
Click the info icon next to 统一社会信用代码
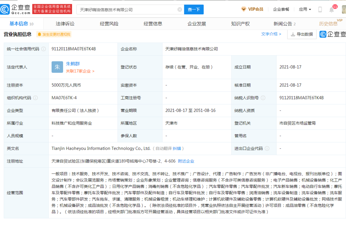44,49
